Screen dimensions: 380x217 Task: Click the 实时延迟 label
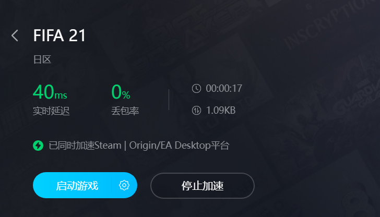51,111
